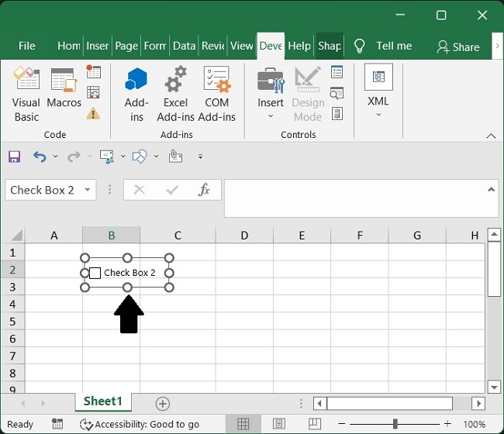
Task: Select the Sheet1 tab
Action: [103, 401]
